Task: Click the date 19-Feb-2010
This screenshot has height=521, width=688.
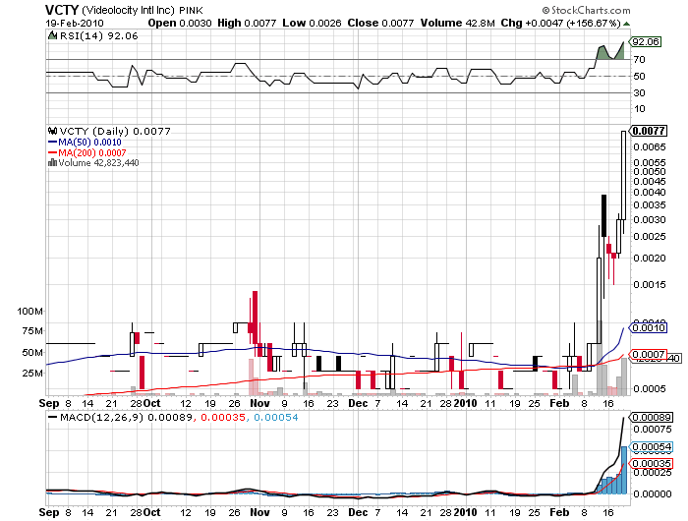Action: (x=75, y=24)
